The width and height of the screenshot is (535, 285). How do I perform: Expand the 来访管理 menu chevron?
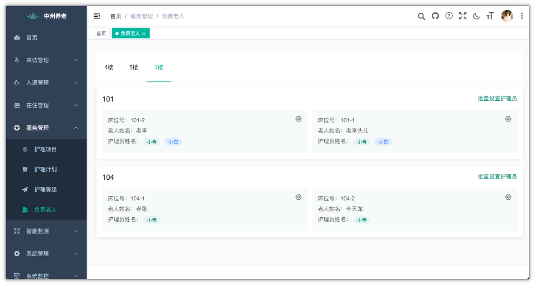click(x=76, y=60)
